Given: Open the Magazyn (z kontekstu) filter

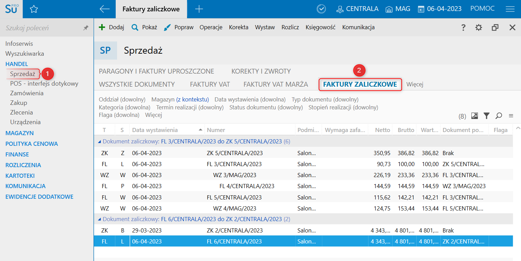Looking at the screenshot, I should (180, 99).
